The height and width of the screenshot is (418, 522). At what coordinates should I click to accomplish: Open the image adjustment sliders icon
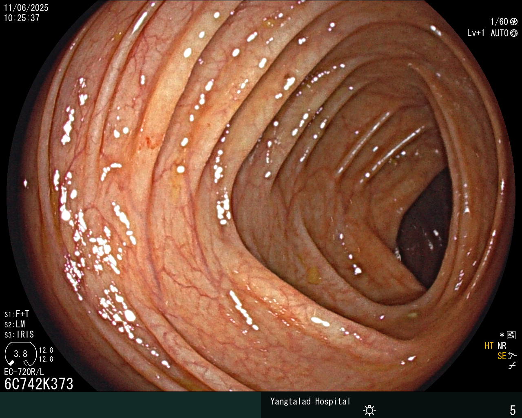[x=511, y=336]
